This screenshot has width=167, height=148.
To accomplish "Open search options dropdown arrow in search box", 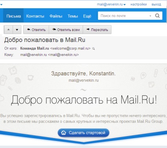I will coord(150,16).
